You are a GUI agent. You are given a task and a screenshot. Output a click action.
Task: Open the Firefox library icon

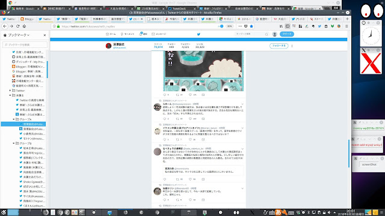pyautogui.click(x=281, y=26)
